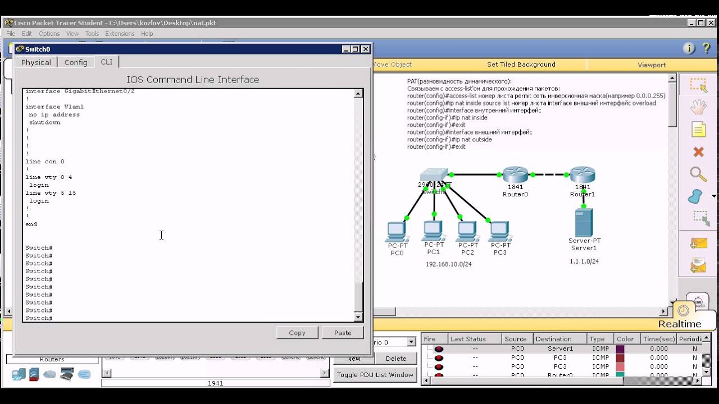Choose the WAN emulation cloud category

[49, 374]
